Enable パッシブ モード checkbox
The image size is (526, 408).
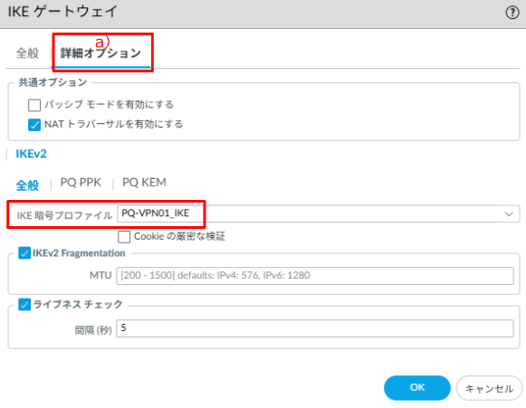tap(34, 105)
